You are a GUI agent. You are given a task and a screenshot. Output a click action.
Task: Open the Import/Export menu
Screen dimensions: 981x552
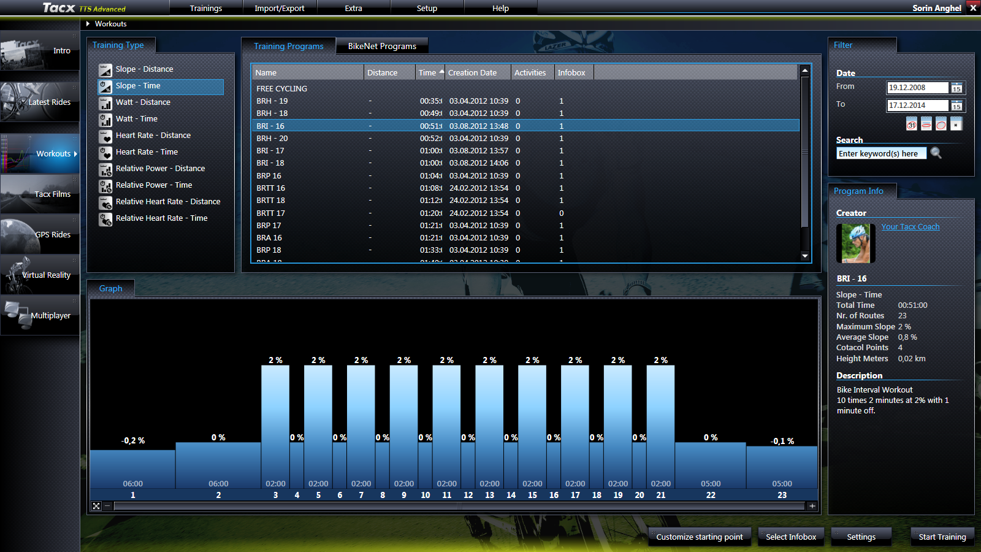(x=280, y=8)
